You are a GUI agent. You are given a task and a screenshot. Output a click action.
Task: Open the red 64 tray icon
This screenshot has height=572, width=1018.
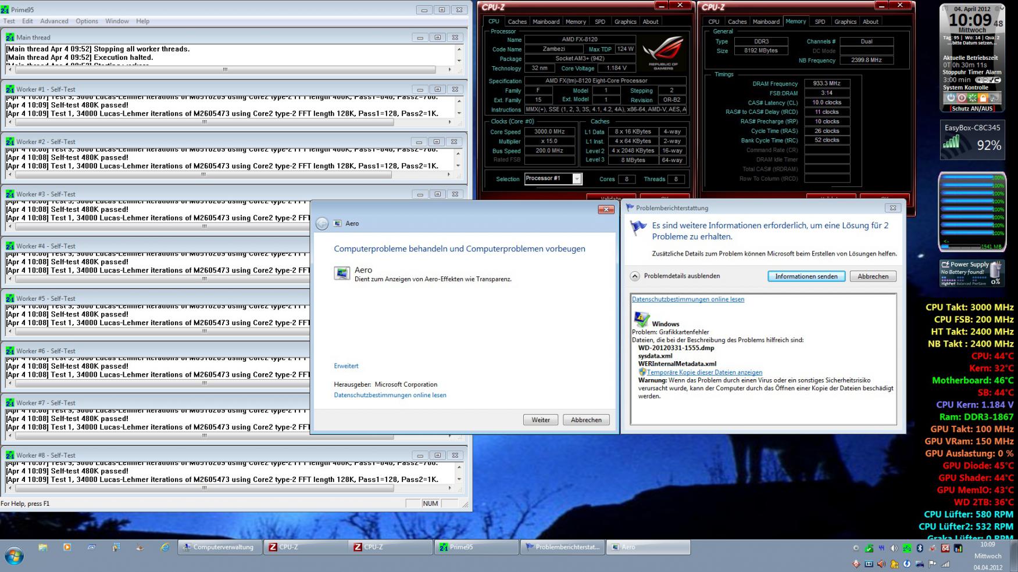pyautogui.click(x=945, y=548)
